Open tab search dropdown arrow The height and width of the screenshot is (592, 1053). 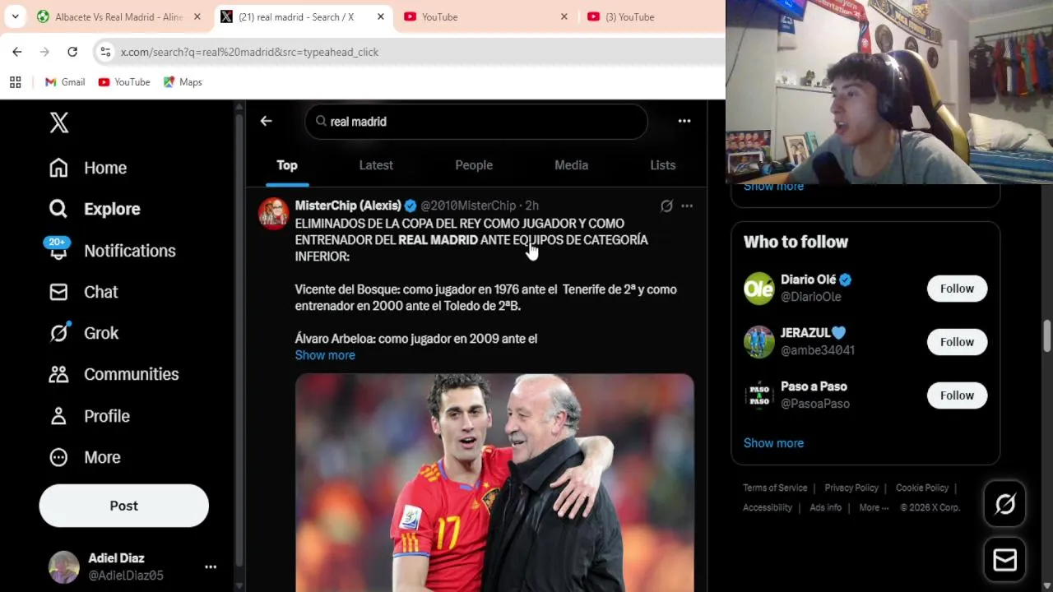(15, 16)
